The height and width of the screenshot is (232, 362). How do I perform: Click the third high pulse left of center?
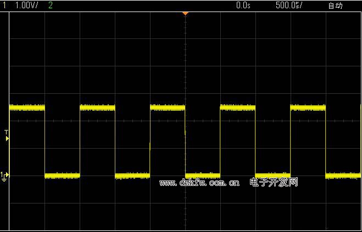168,107
